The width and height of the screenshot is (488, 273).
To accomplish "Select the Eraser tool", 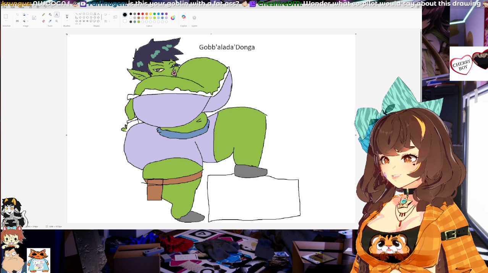I will [44, 21].
